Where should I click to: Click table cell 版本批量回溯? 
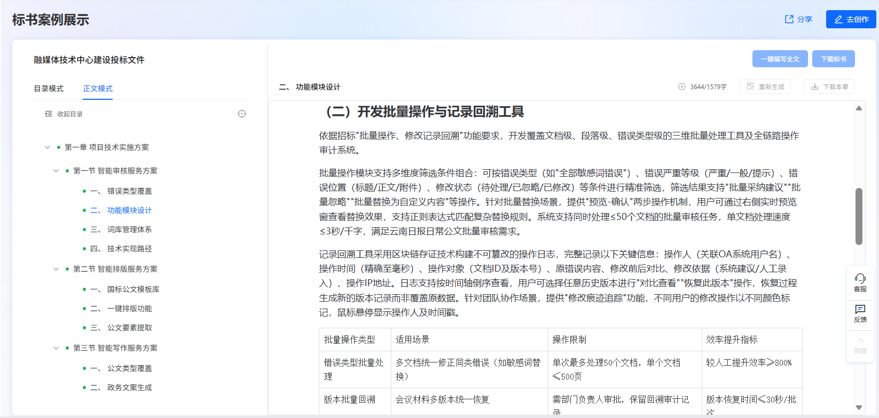(x=350, y=399)
